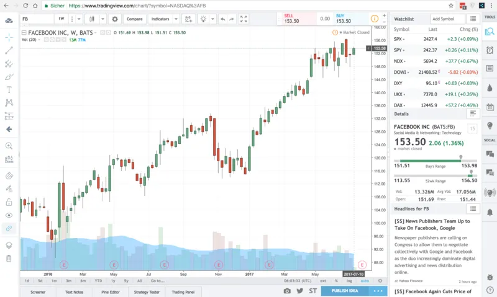The height and width of the screenshot is (297, 497).
Task: Click the Add Symbol watchlist field
Action: (x=447, y=19)
